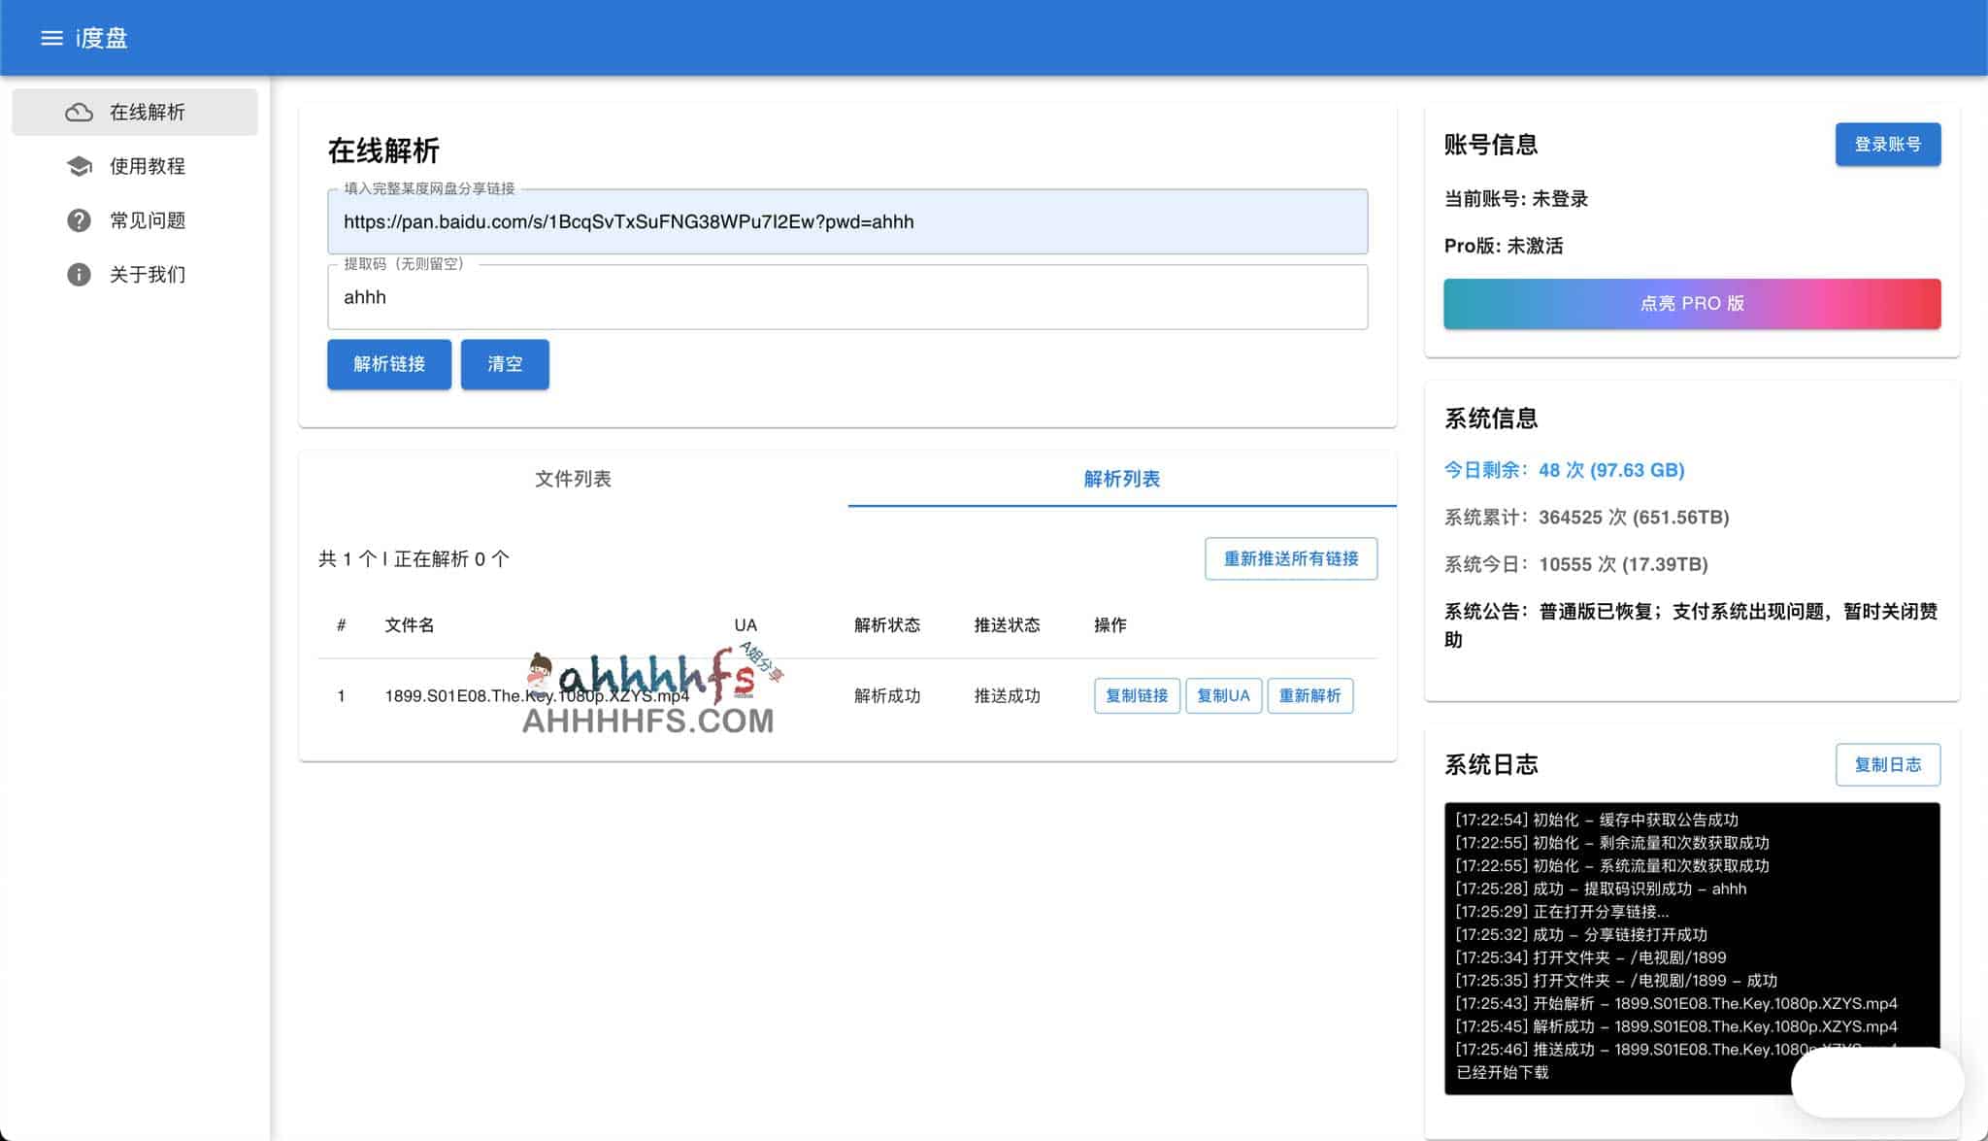Open 使用教程 via the graduation cap icon

pyautogui.click(x=79, y=165)
